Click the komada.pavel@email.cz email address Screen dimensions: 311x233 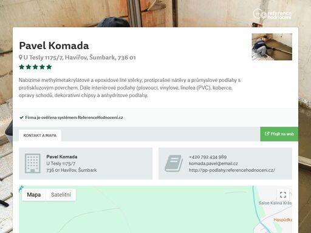213,163
